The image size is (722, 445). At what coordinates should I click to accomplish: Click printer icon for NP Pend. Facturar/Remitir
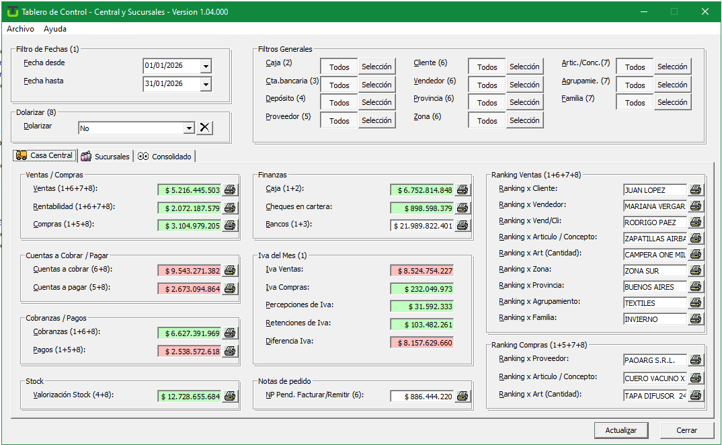(x=463, y=397)
